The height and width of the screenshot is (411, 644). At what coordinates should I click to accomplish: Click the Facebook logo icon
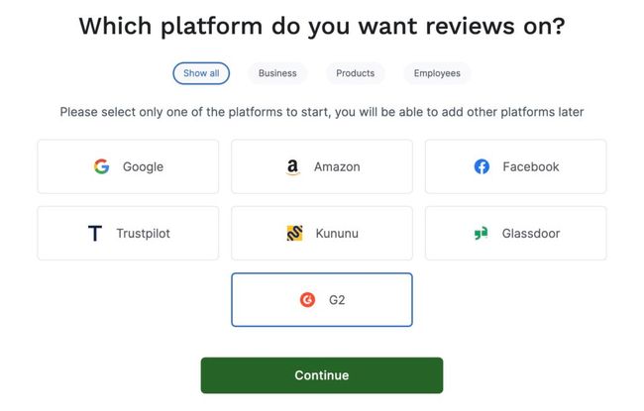click(482, 166)
